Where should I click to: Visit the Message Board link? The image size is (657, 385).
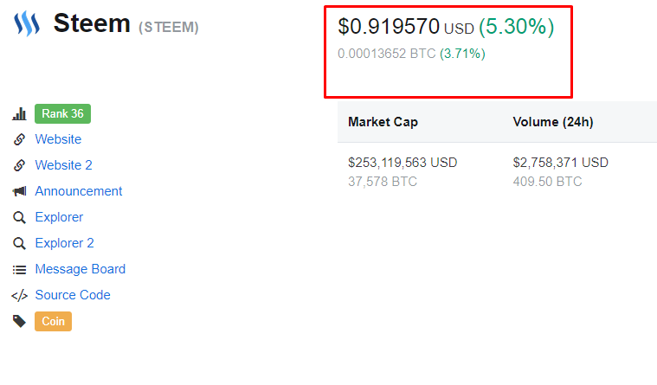tap(81, 269)
